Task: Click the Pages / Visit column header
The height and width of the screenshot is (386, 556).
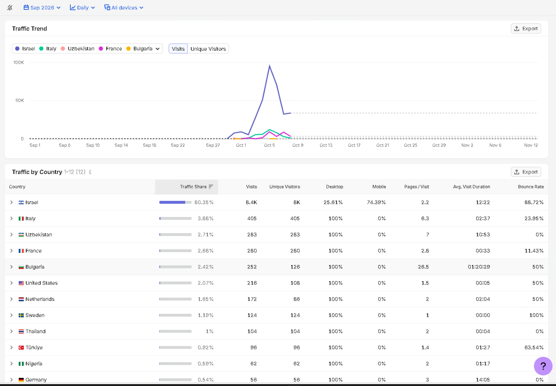Action: tap(417, 187)
